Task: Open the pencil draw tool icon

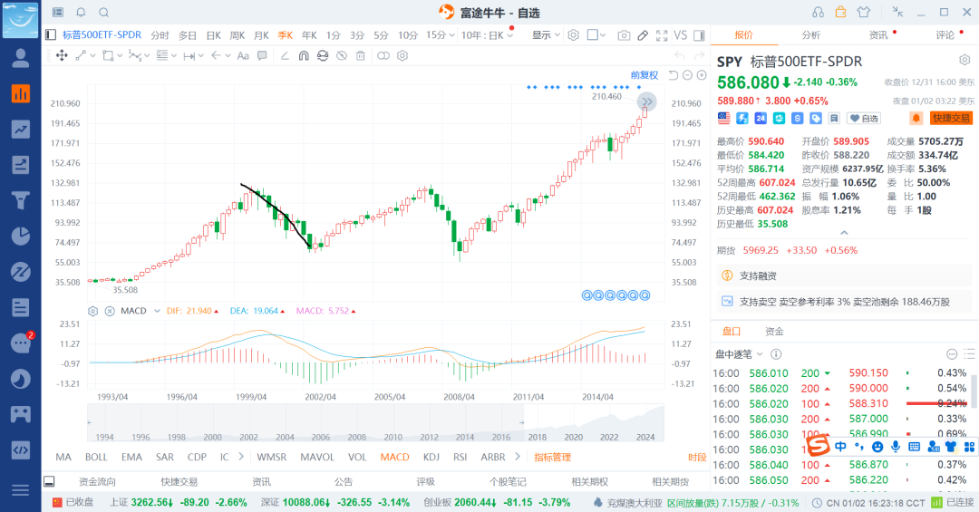Action: [x=643, y=35]
